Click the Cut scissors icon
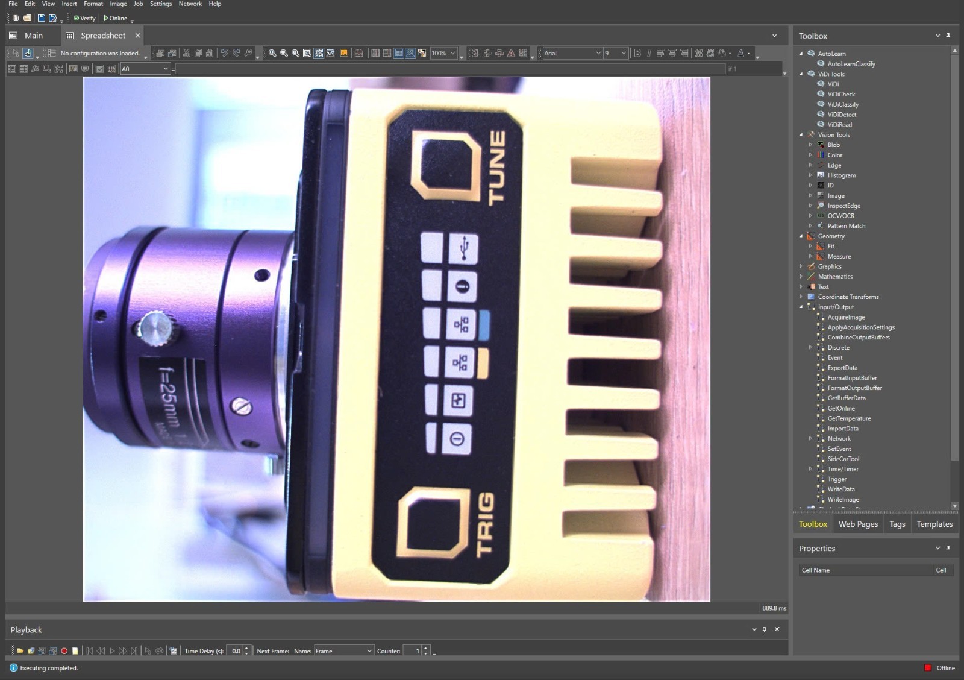Screen dimensions: 964x680 [x=187, y=53]
